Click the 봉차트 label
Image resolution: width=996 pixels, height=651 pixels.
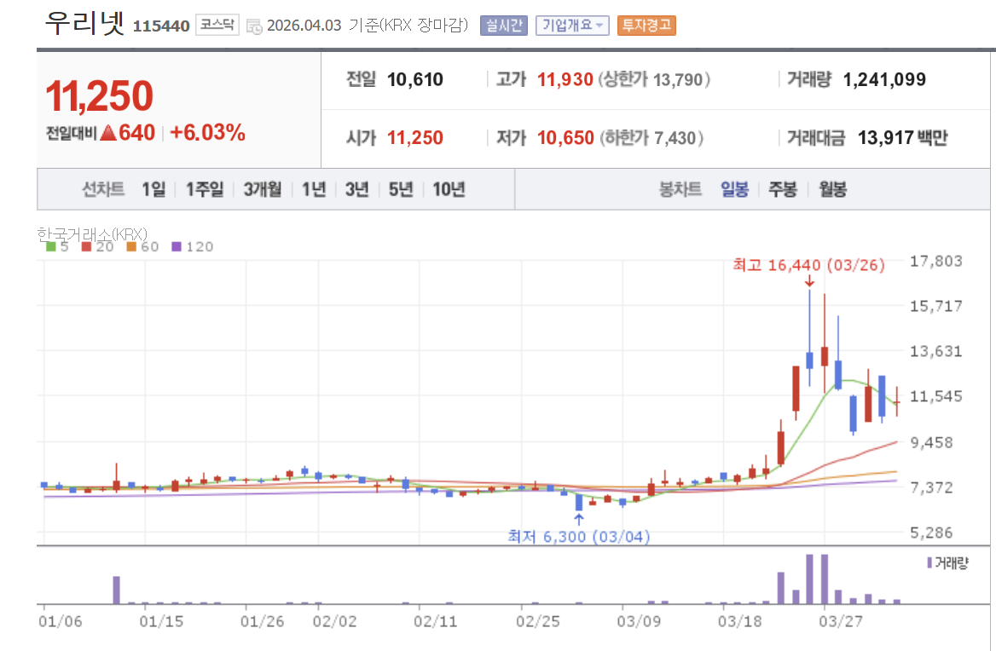pyautogui.click(x=680, y=189)
